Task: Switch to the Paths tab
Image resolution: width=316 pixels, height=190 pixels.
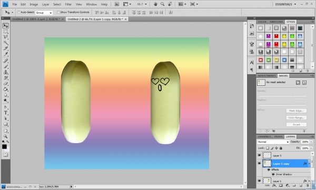Action: coord(278,137)
